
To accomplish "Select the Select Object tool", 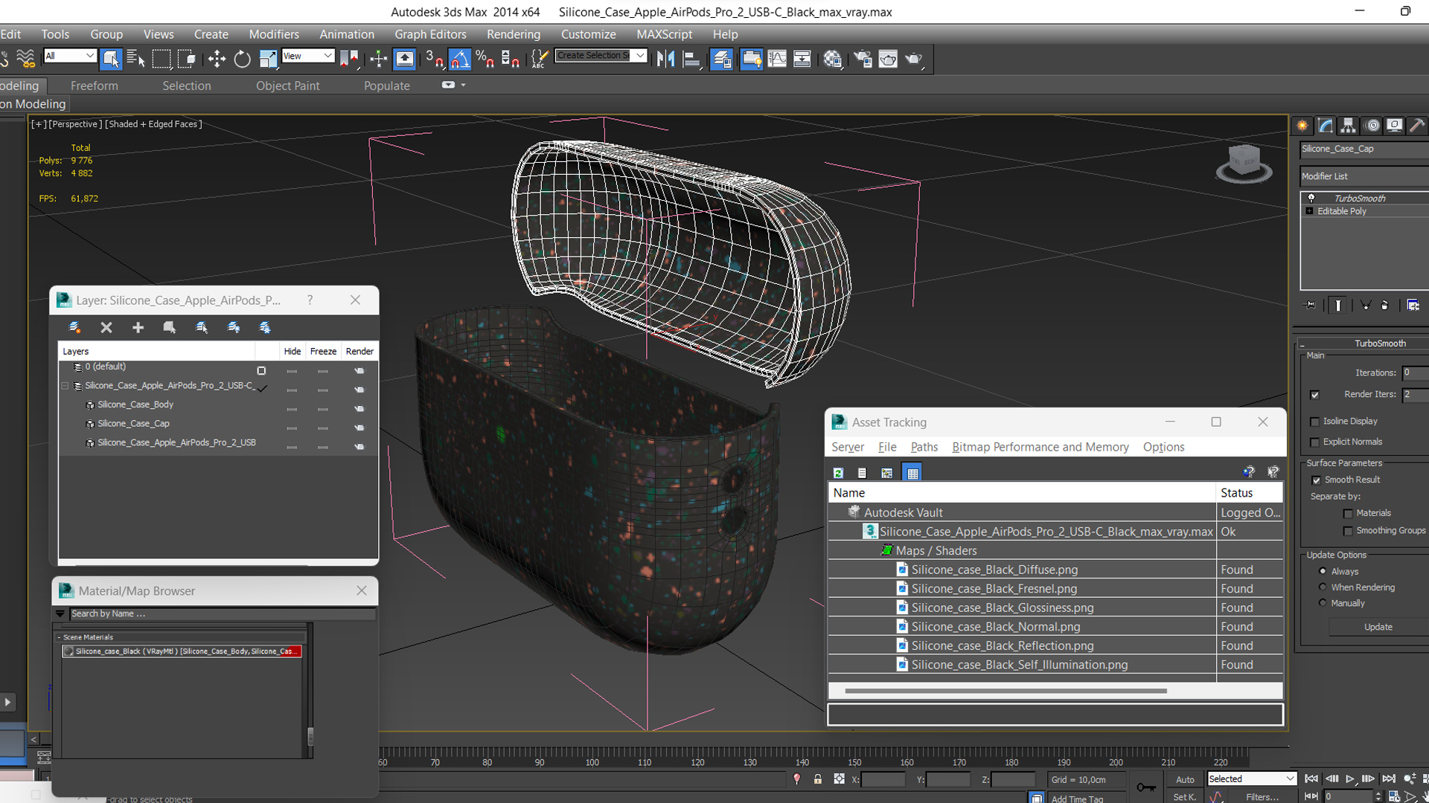I will pyautogui.click(x=111, y=59).
